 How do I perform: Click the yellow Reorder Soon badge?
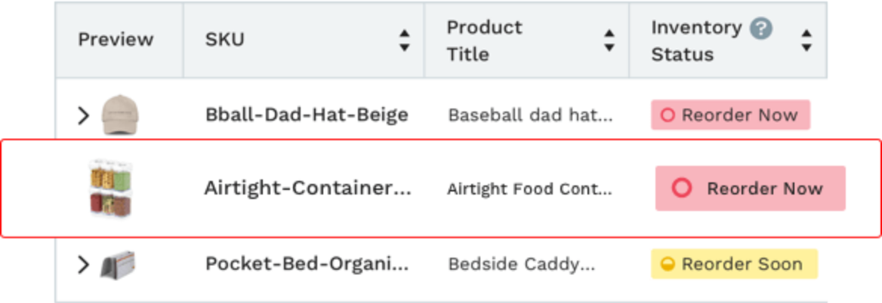click(x=733, y=264)
